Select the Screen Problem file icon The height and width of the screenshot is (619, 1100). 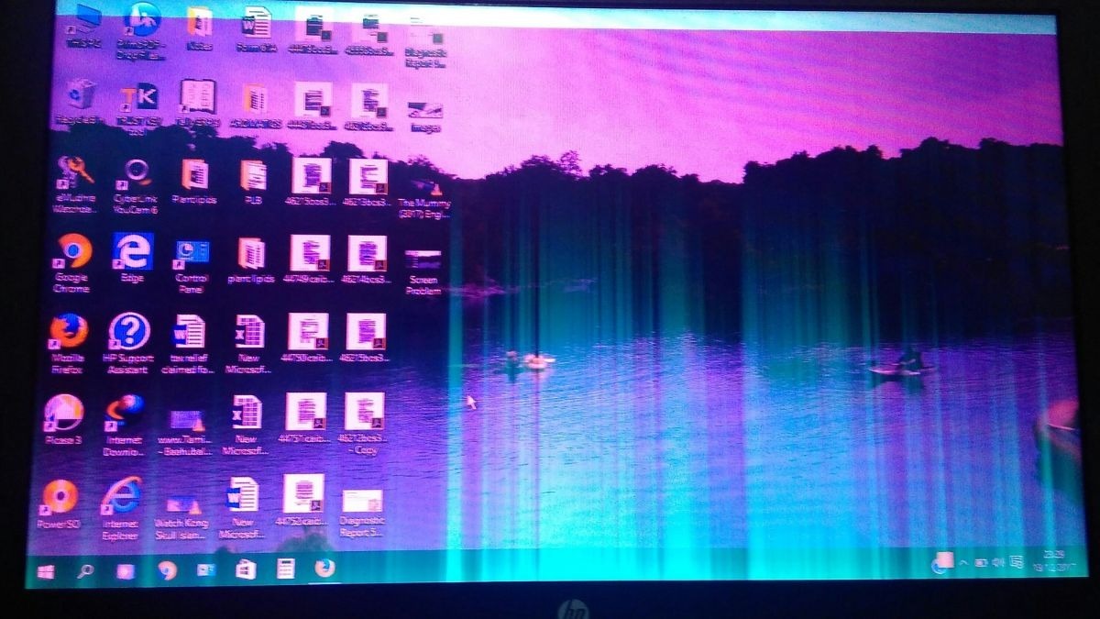pos(423,261)
